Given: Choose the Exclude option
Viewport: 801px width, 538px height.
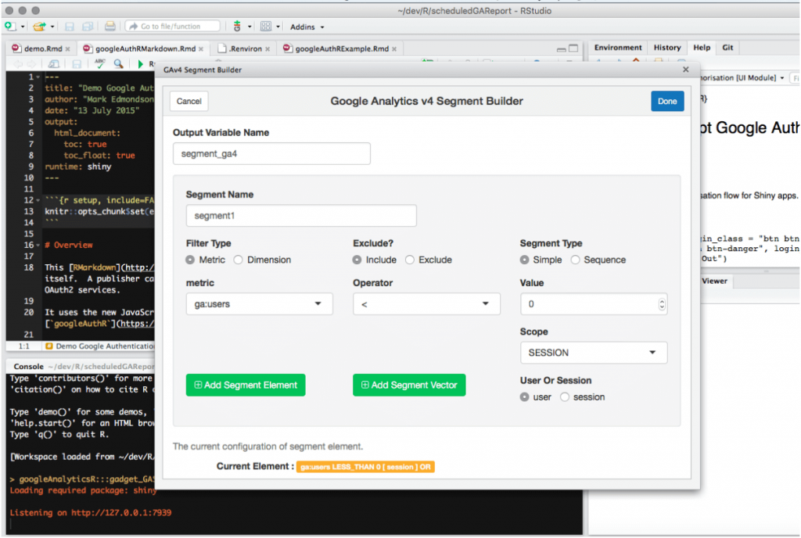Looking at the screenshot, I should 410,260.
